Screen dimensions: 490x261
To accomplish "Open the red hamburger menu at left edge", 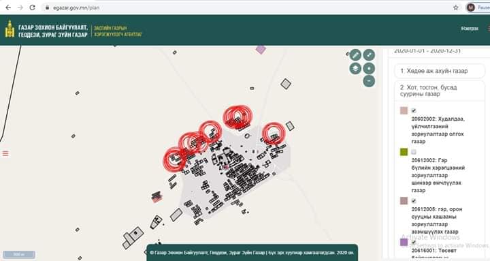I will (x=5, y=153).
